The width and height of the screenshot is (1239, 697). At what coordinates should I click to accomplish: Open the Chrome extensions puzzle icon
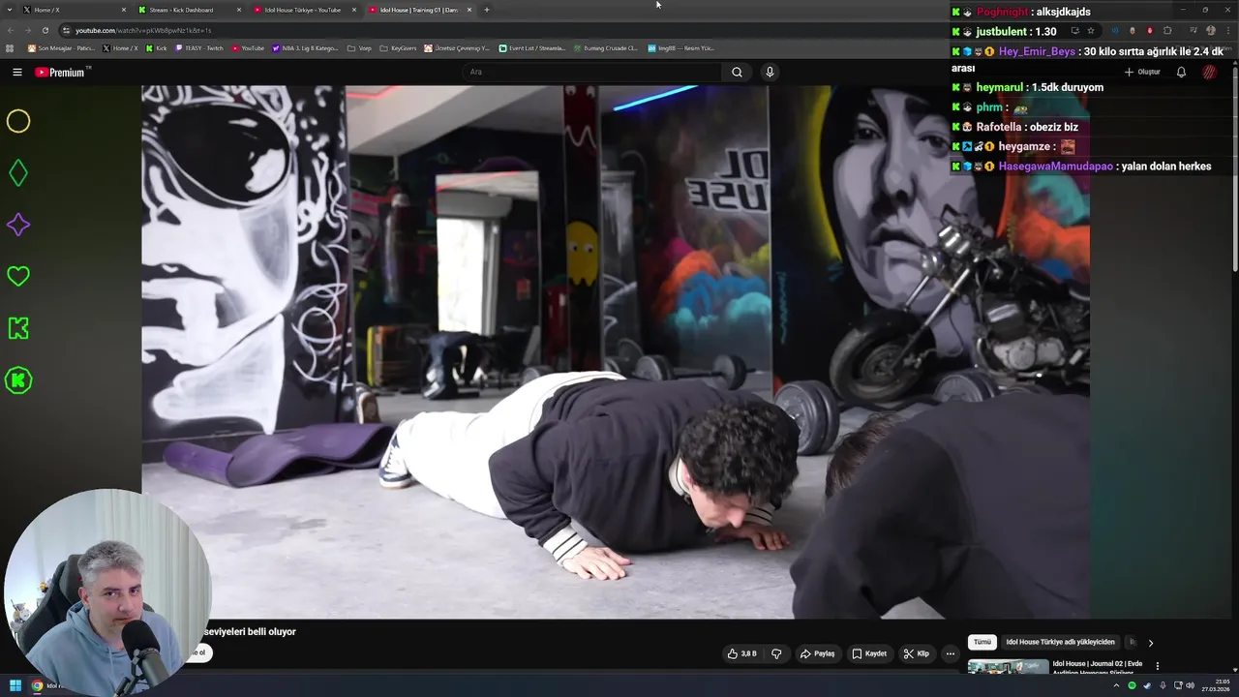point(1167,30)
